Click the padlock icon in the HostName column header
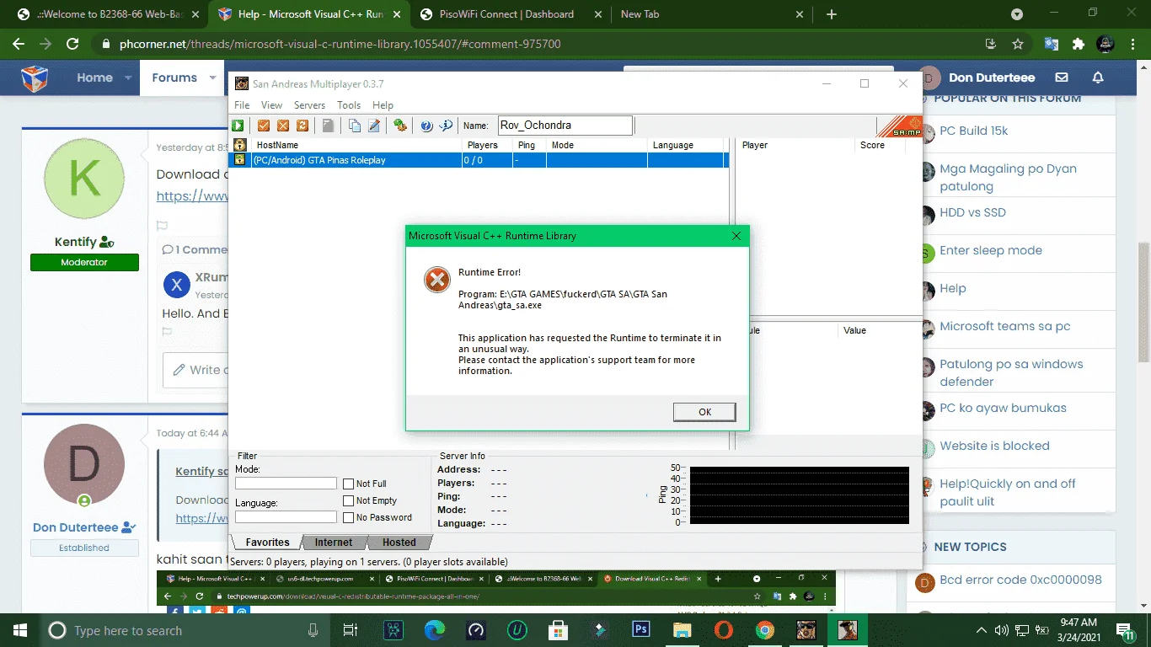 (x=239, y=145)
